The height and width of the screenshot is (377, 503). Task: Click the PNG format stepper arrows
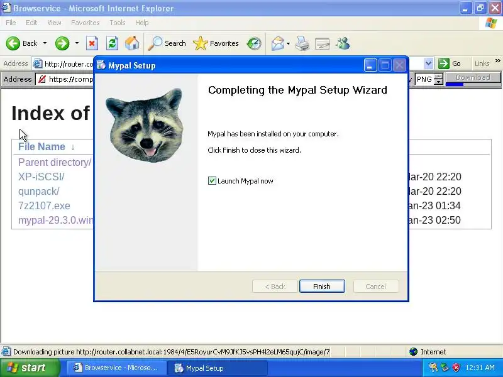point(438,79)
